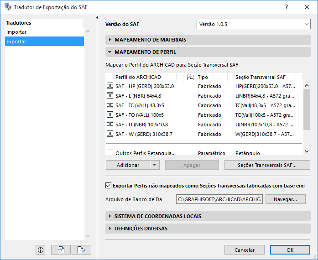Click the Retângulo cross-section cell
Image resolution: width=318 pixels, height=260 pixels.
tap(248, 153)
